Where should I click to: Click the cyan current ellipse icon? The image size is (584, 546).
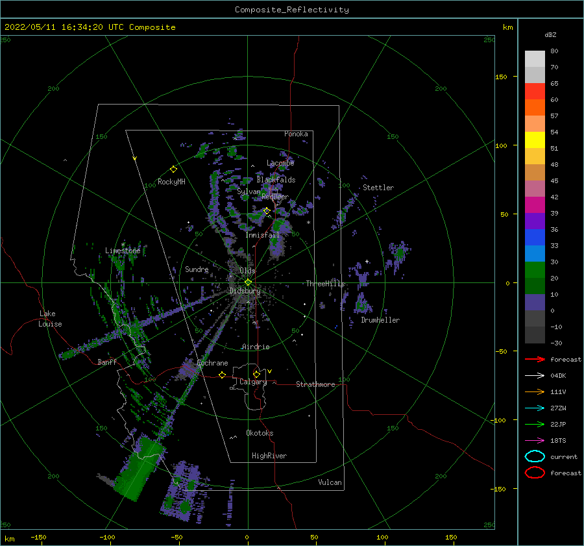click(x=535, y=456)
